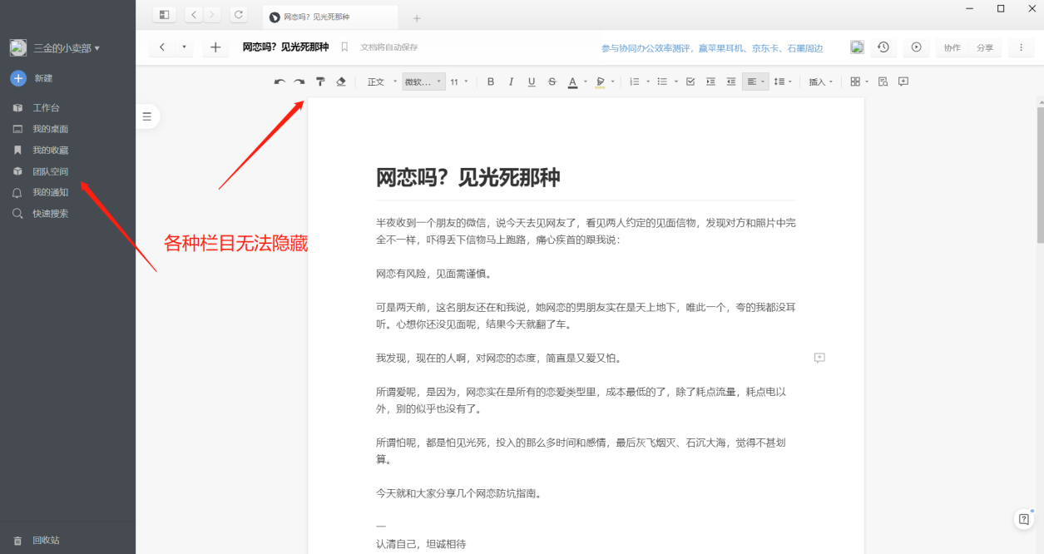Insert a task checklist item
1044x554 pixels.
690,81
